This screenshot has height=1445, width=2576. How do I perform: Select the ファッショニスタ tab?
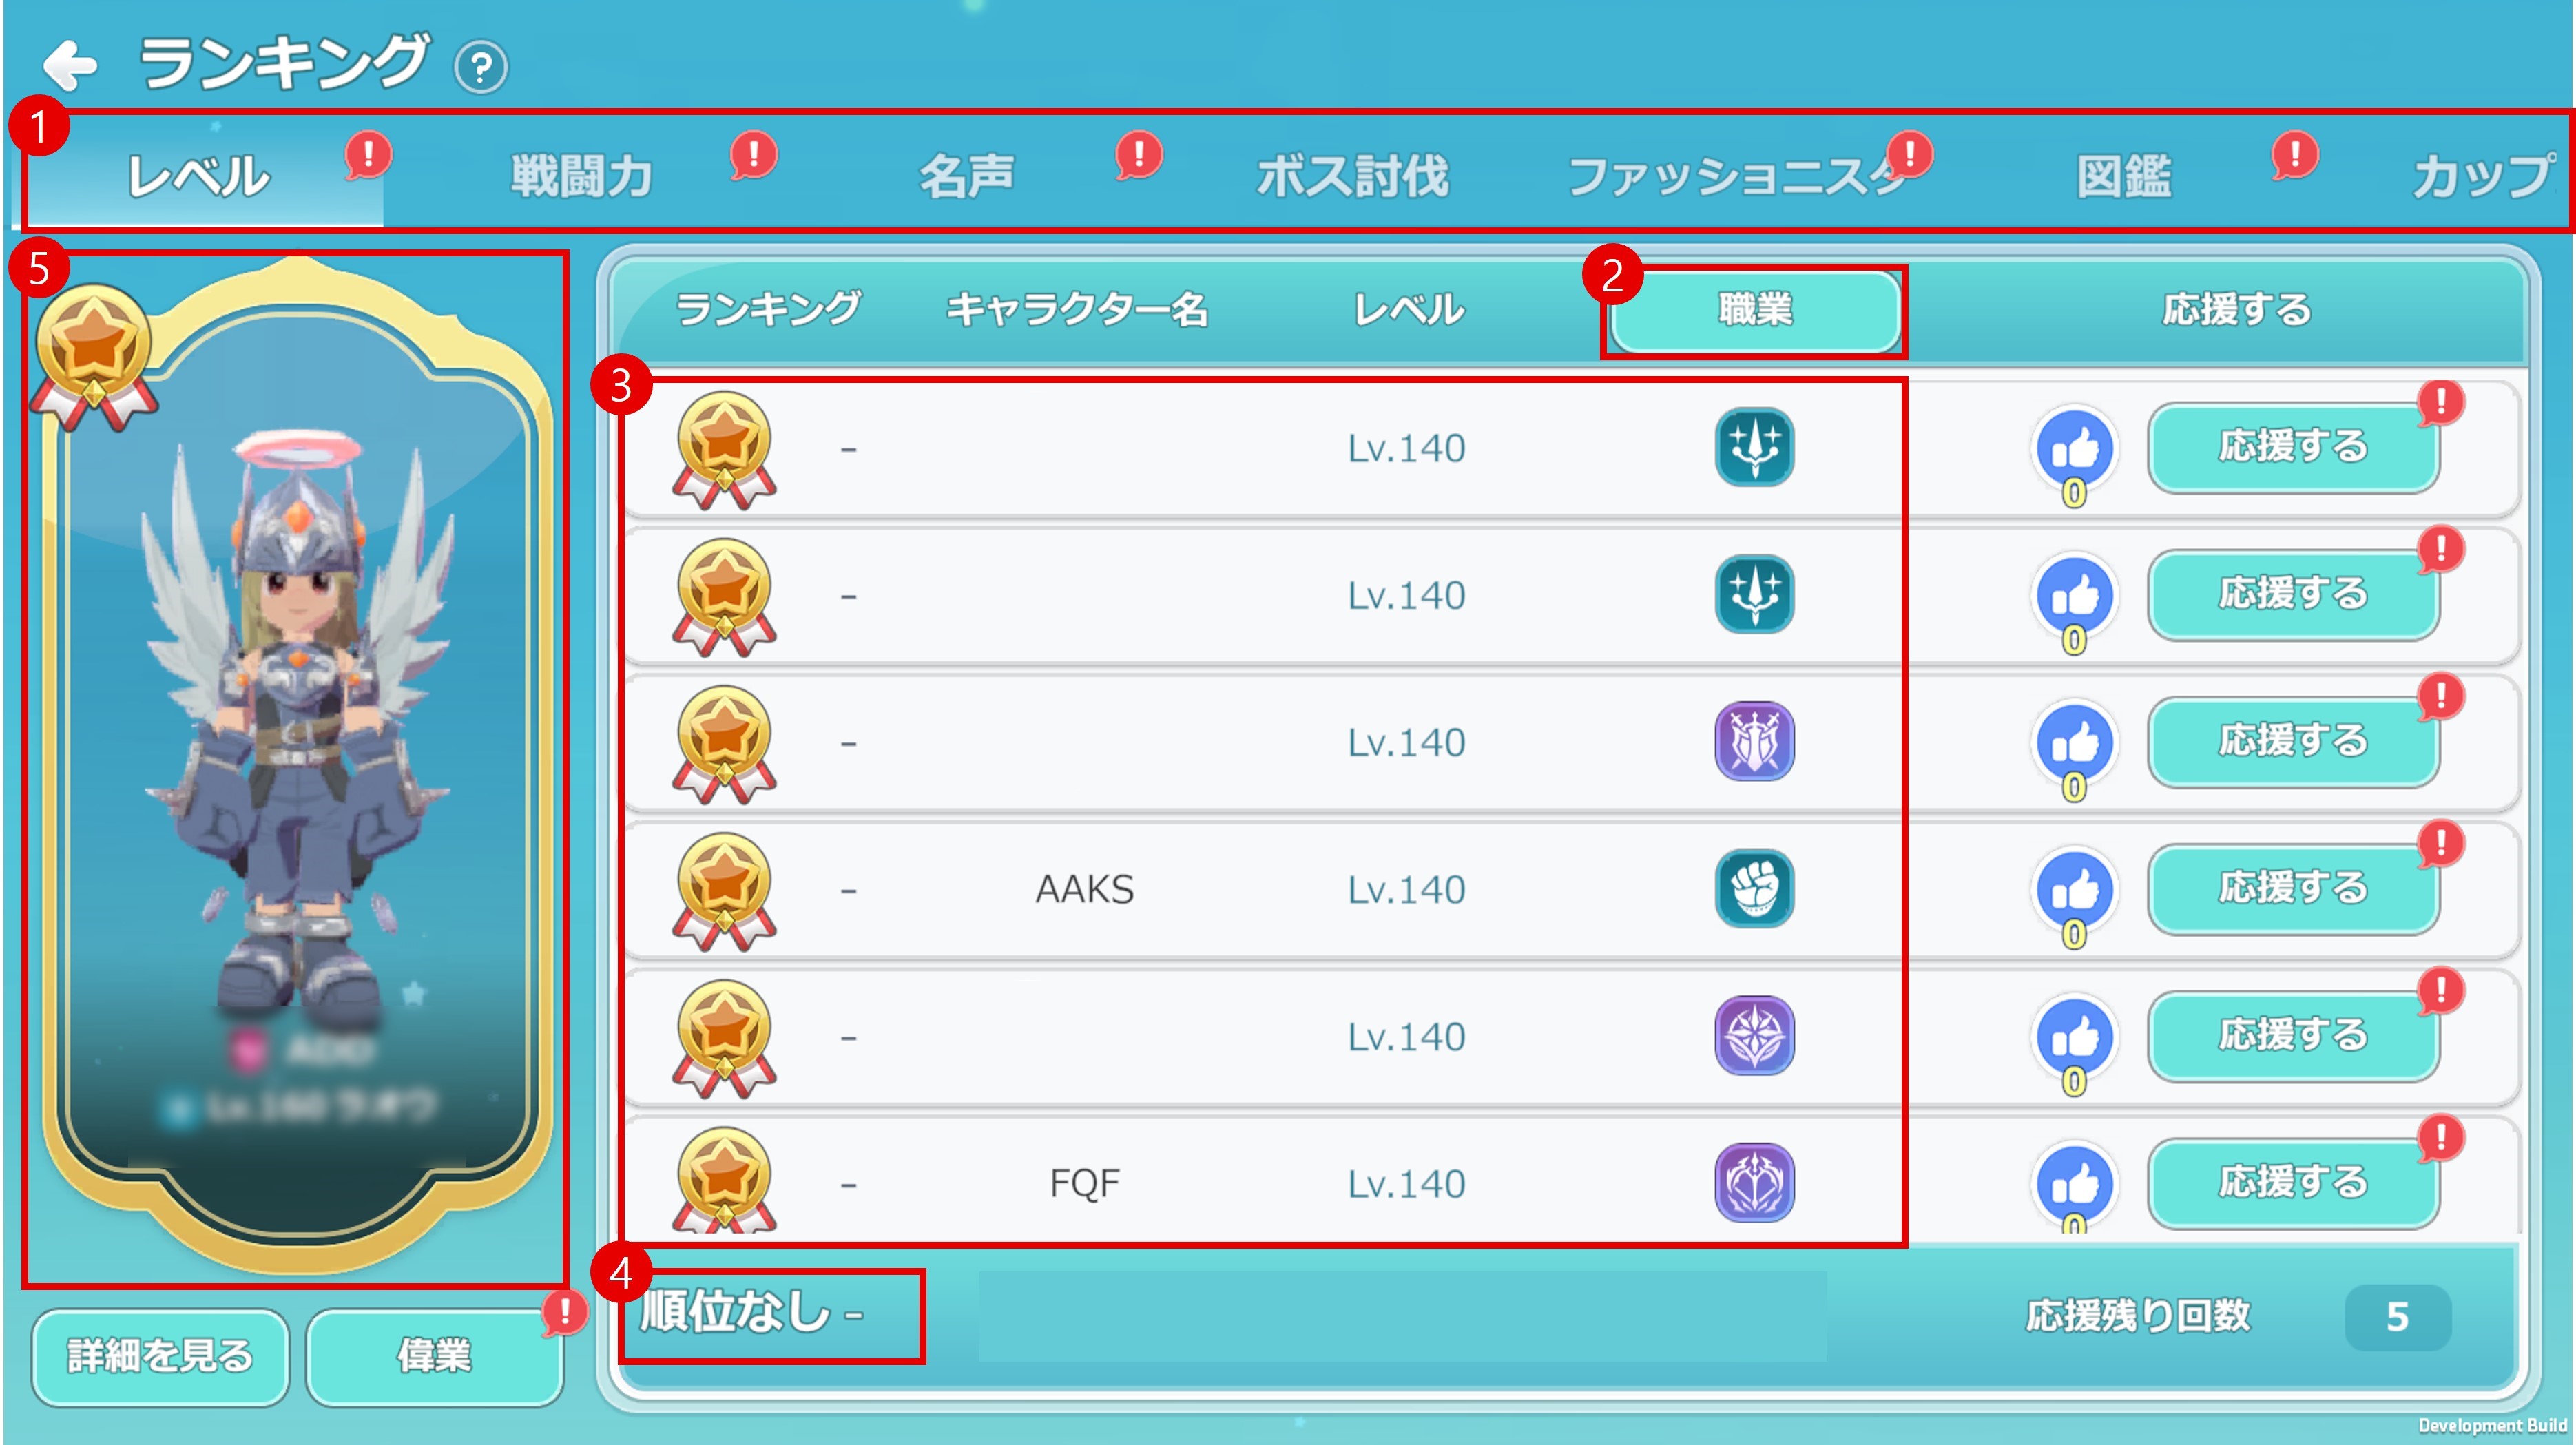tap(1738, 176)
